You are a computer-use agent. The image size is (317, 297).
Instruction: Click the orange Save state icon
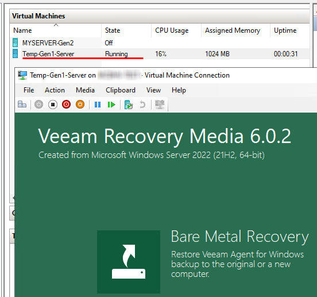pyautogui.click(x=80, y=105)
